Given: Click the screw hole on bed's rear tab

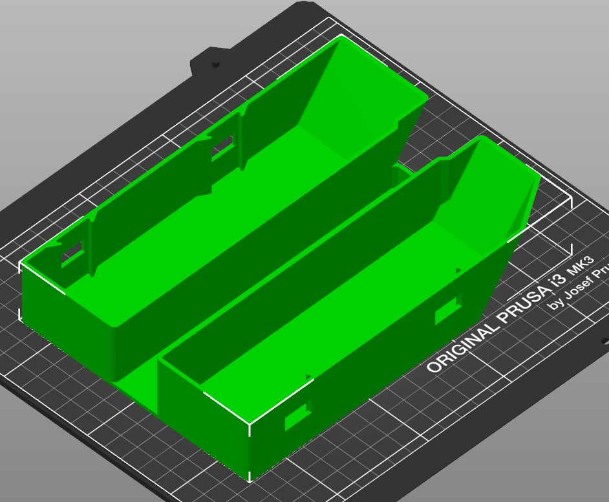Looking at the screenshot, I should point(215,64).
